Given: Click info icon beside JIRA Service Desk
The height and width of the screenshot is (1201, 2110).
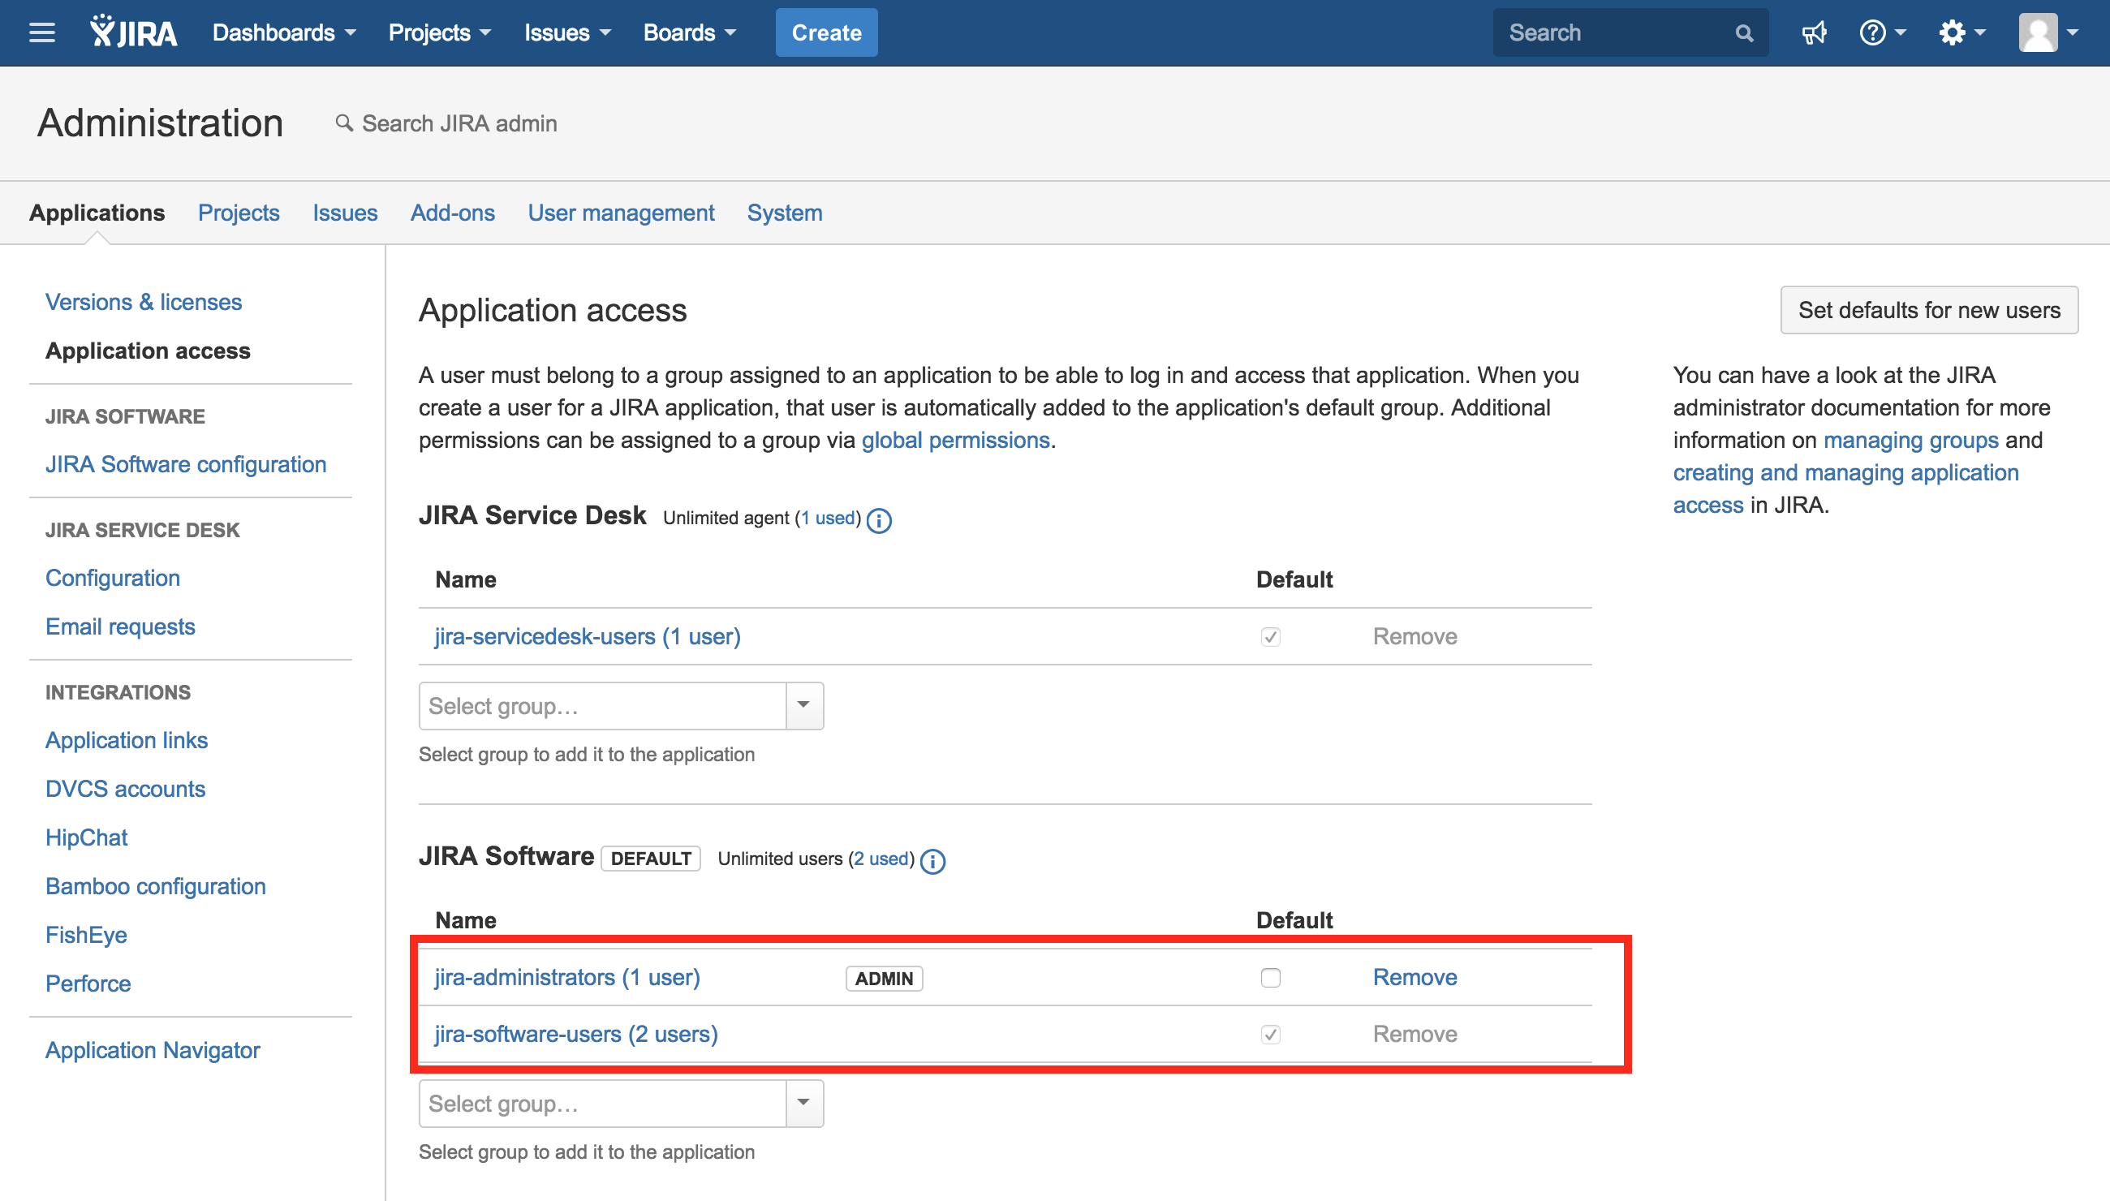Looking at the screenshot, I should pos(880,520).
